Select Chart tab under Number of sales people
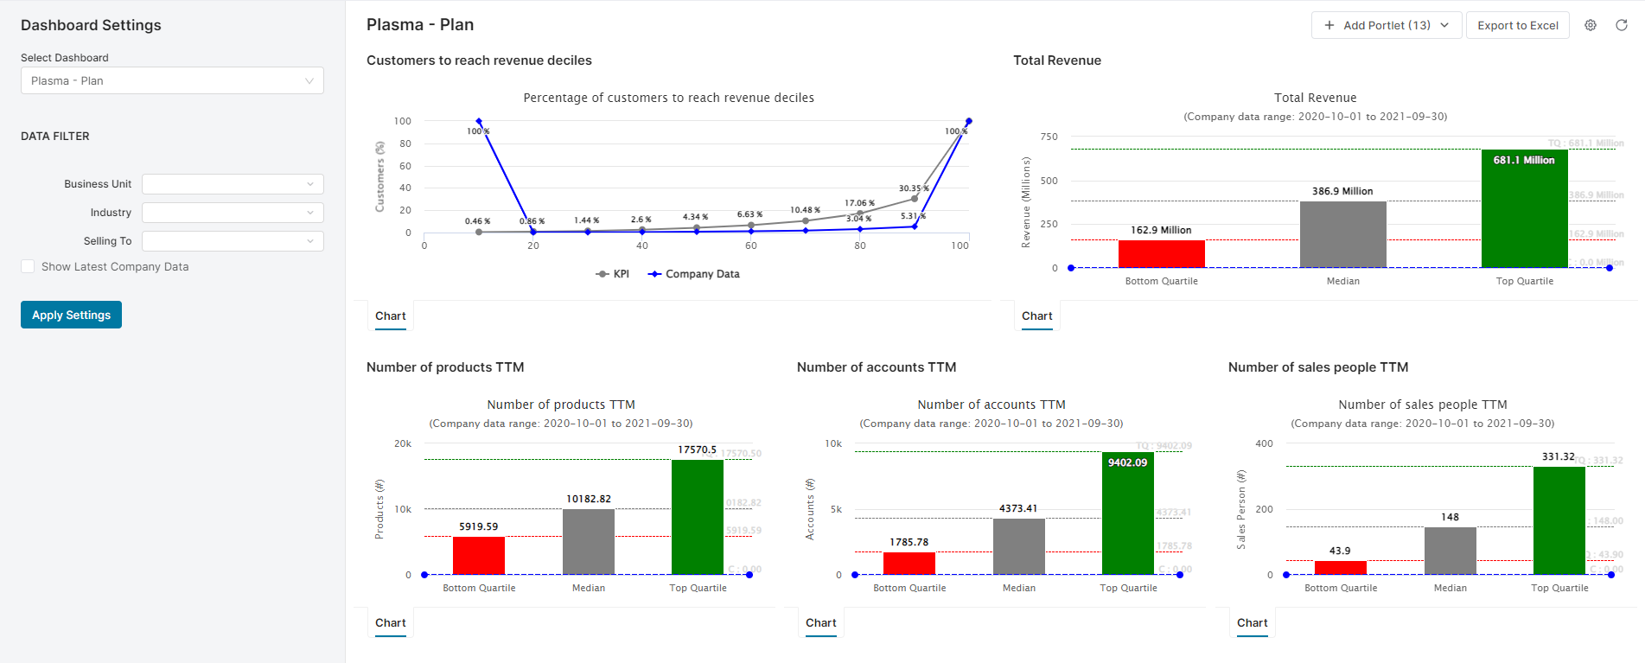1645x663 pixels. (x=1252, y=623)
